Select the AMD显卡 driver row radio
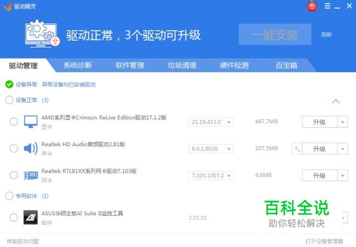Image resolution: width=356 pixels, height=247 pixels. [14, 122]
